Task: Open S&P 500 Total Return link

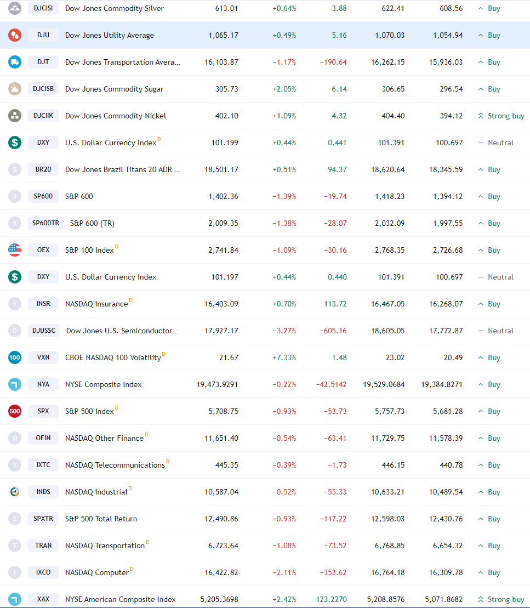Action: pos(101,519)
